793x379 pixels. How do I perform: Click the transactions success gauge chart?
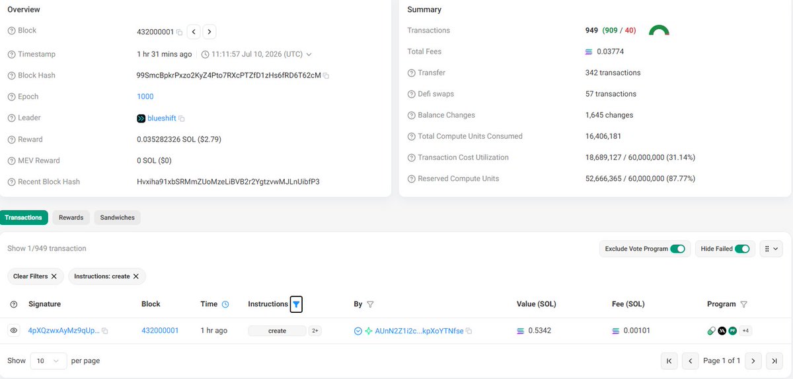659,30
